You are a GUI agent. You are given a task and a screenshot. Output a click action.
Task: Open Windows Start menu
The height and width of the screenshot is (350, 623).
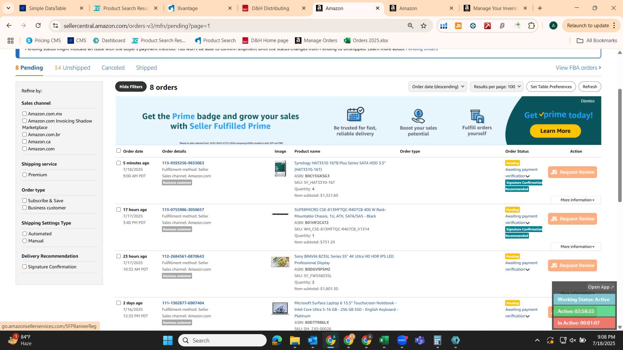click(x=168, y=340)
